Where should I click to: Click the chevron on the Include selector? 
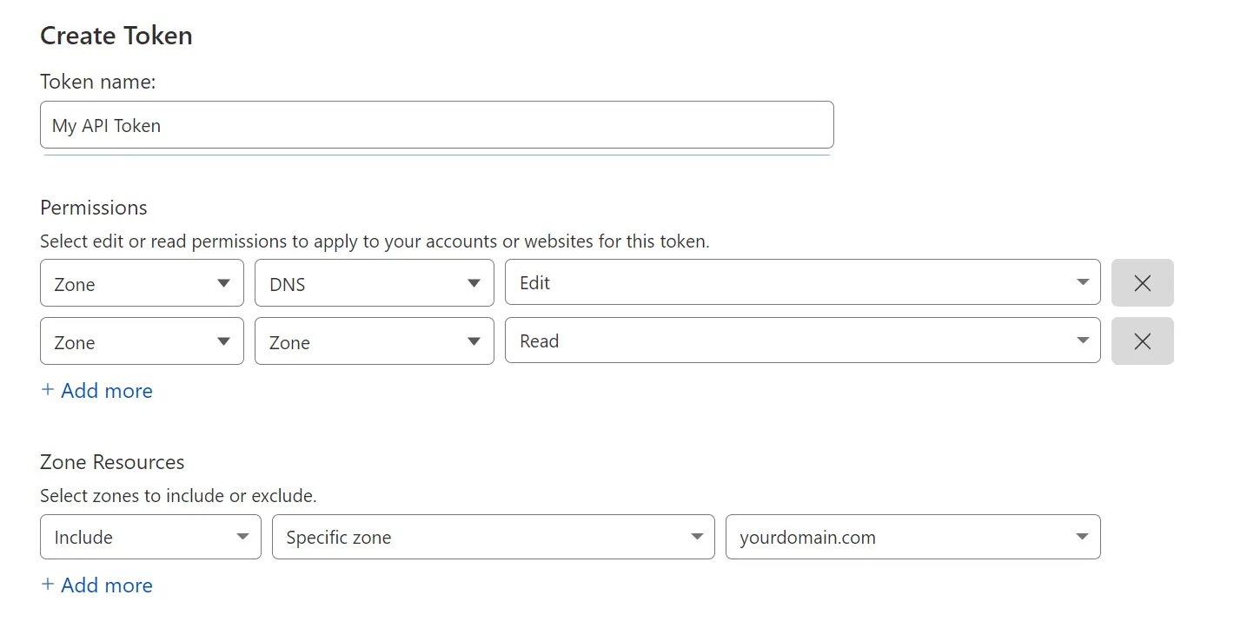point(242,537)
